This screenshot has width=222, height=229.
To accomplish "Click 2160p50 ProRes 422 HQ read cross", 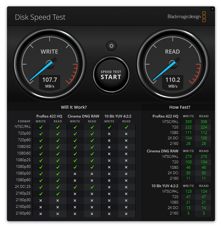I will click(x=58, y=207).
